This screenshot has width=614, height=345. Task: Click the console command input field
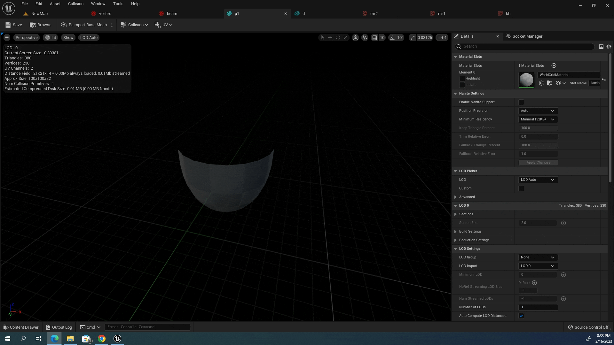[147, 327]
